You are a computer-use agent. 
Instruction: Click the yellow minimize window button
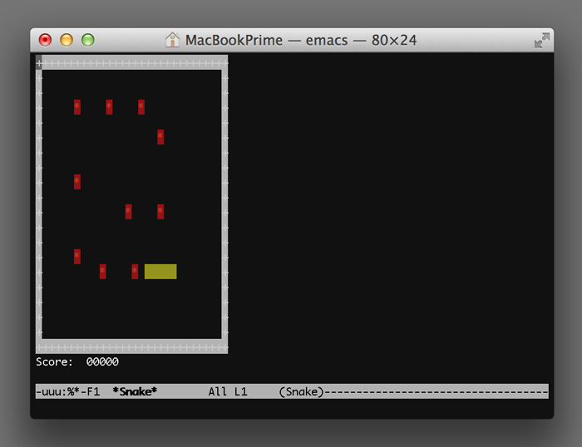(67, 40)
